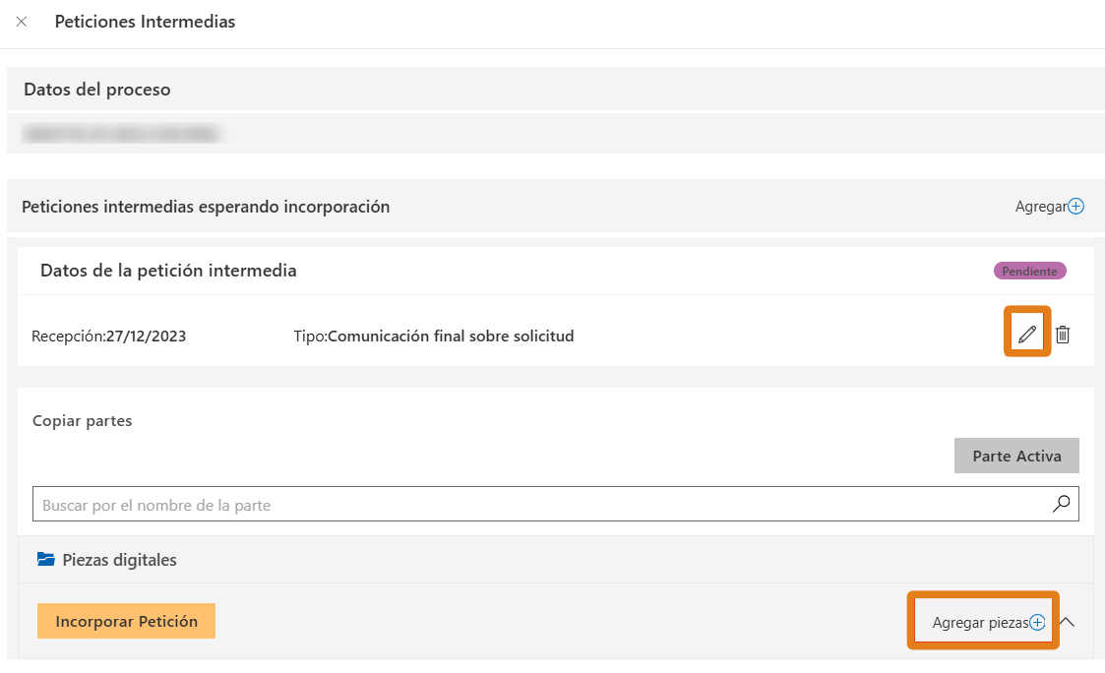Click the edit pencil icon
The width and height of the screenshot is (1105, 673).
click(1027, 335)
